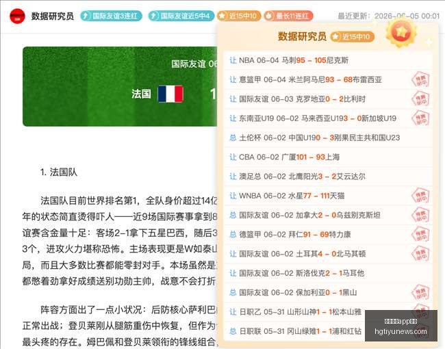Select the 土伦杯 中国U19 row
445x349 pixels.
point(328,138)
